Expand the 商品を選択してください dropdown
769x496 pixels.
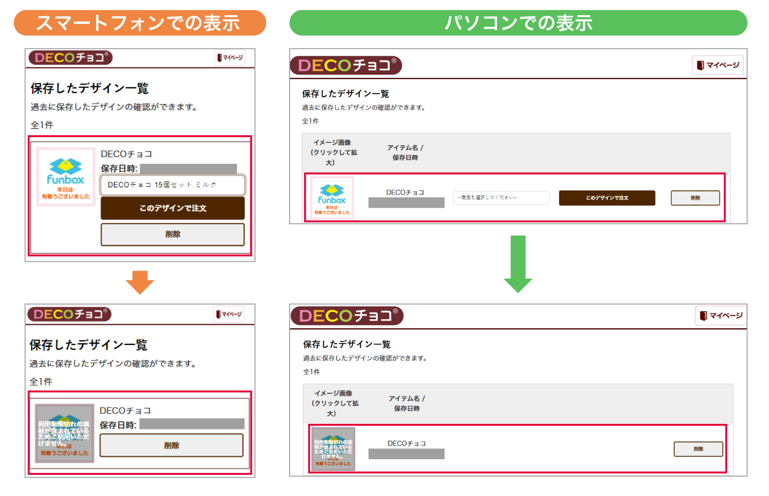pyautogui.click(x=501, y=198)
